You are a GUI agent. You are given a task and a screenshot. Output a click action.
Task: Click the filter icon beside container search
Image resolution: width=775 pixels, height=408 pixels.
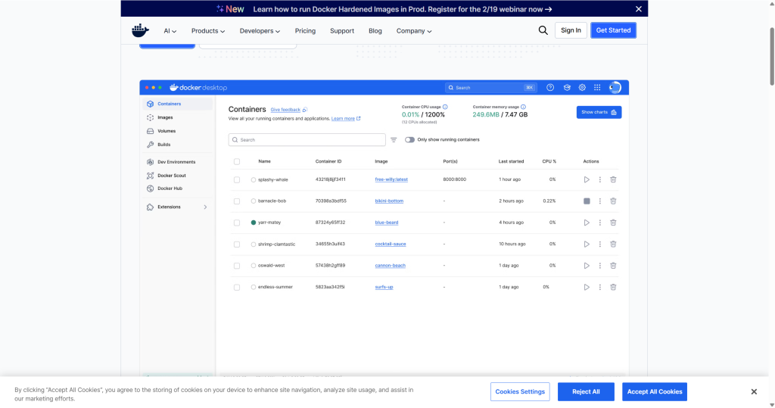(x=394, y=140)
